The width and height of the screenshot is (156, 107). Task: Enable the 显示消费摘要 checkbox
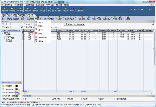[x=115, y=99]
